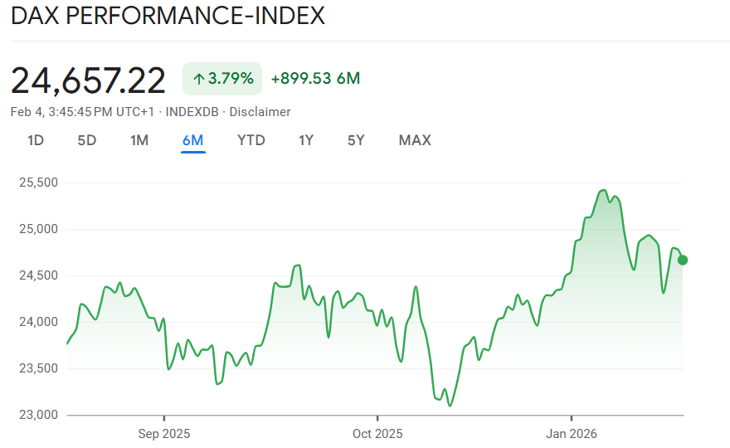Show the 1M price history
Screen dimensions: 730x448
(139, 140)
